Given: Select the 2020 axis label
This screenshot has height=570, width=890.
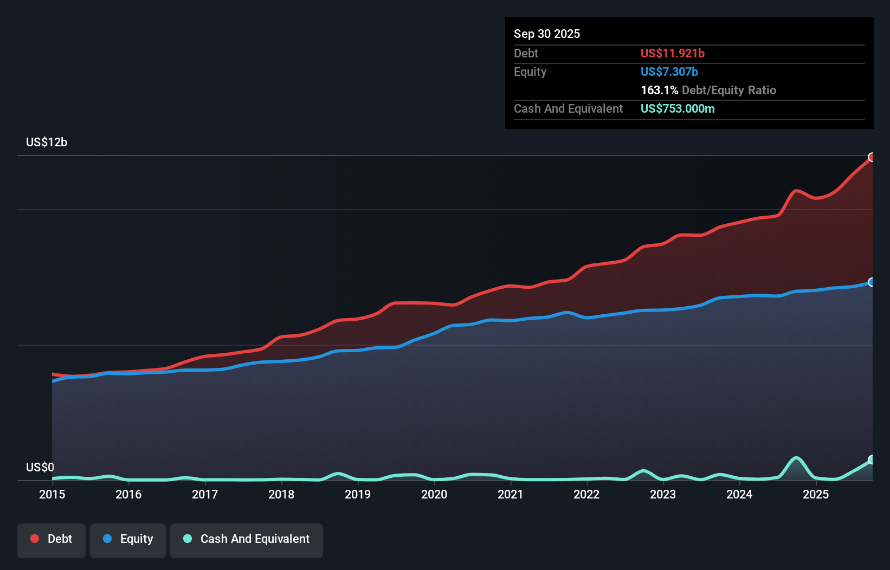Looking at the screenshot, I should 434,495.
